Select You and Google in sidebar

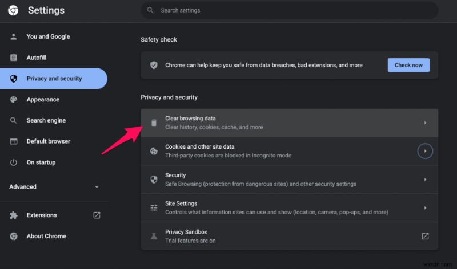tap(48, 36)
